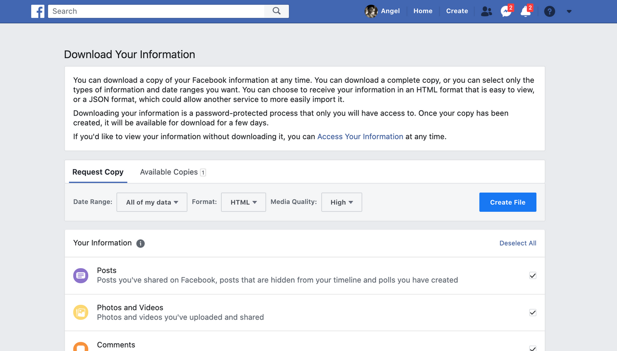The height and width of the screenshot is (351, 617).
Task: Uncheck the Photos and Videos checkbox
Action: point(533,312)
